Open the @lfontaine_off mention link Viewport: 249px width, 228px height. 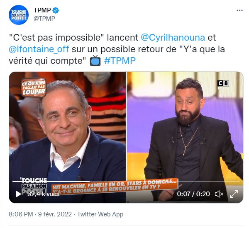click(39, 49)
